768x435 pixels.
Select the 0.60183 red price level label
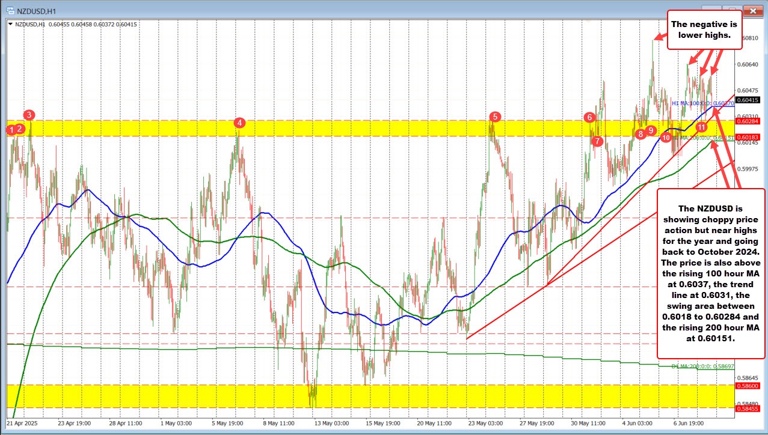752,137
